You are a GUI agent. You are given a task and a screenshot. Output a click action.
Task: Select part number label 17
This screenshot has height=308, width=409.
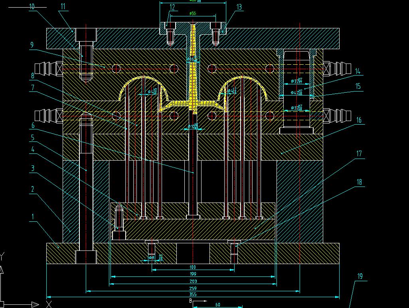tap(359, 153)
